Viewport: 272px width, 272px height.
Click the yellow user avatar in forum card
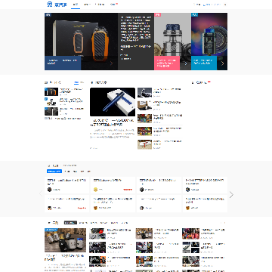[95, 190]
